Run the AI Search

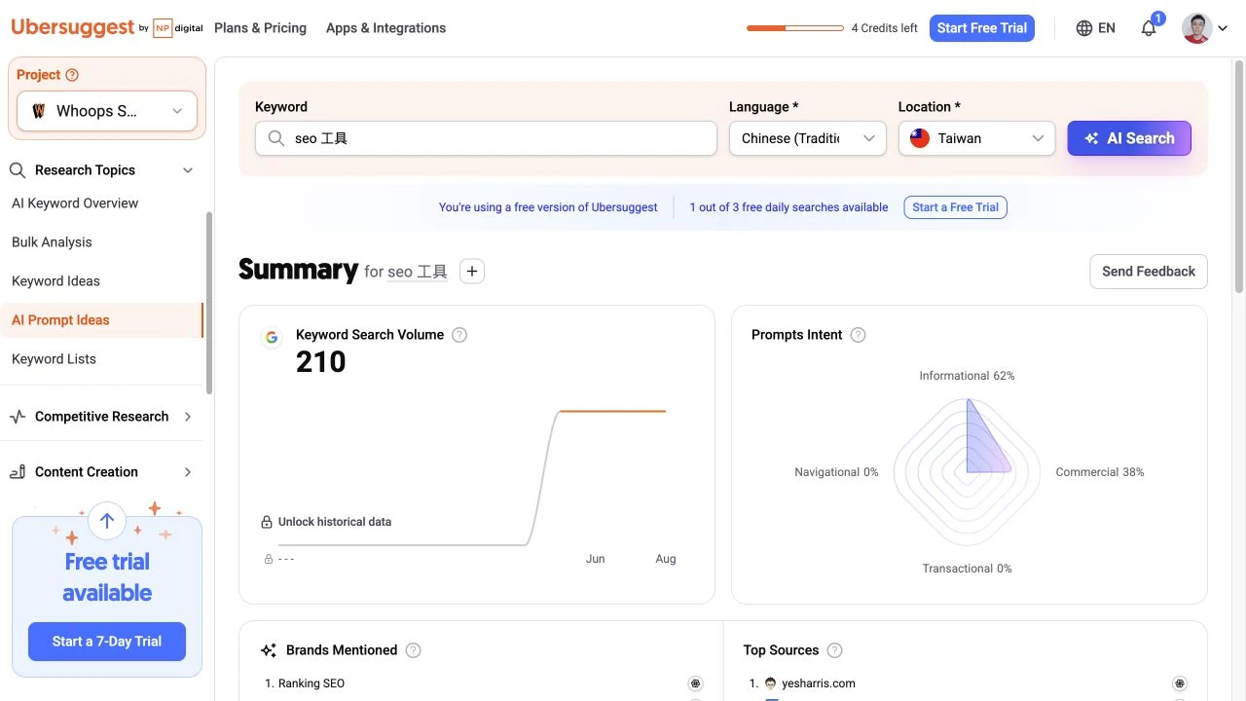point(1129,138)
